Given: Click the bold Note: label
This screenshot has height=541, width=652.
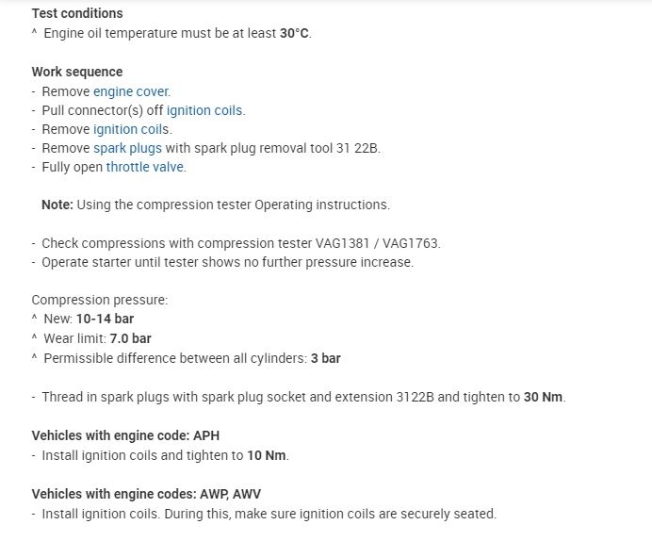Looking at the screenshot, I should pyautogui.click(x=57, y=205).
